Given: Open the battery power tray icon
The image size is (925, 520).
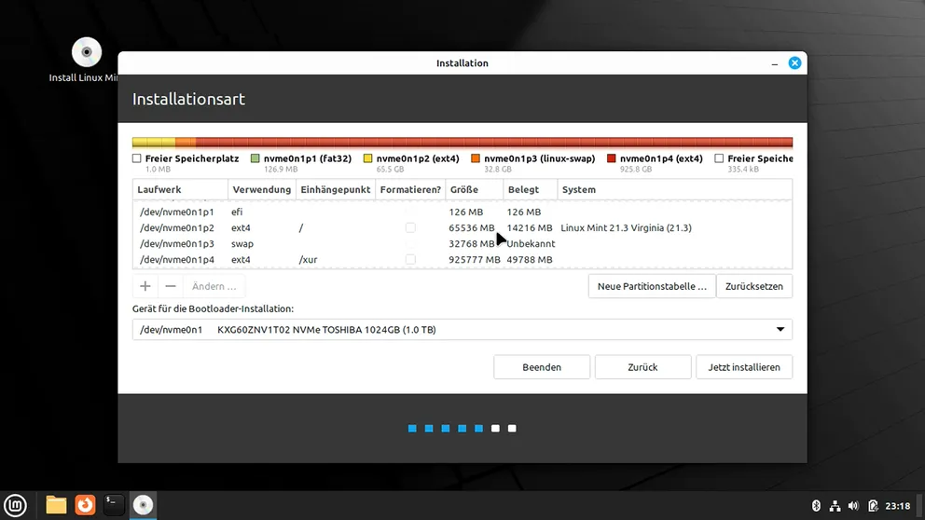Looking at the screenshot, I should [x=873, y=506].
